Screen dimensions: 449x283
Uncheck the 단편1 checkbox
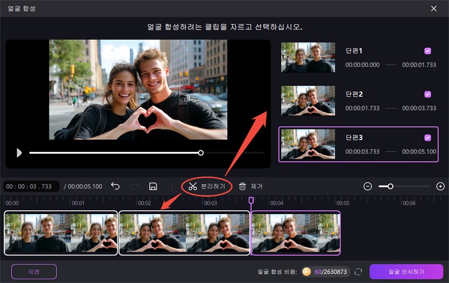click(x=428, y=51)
